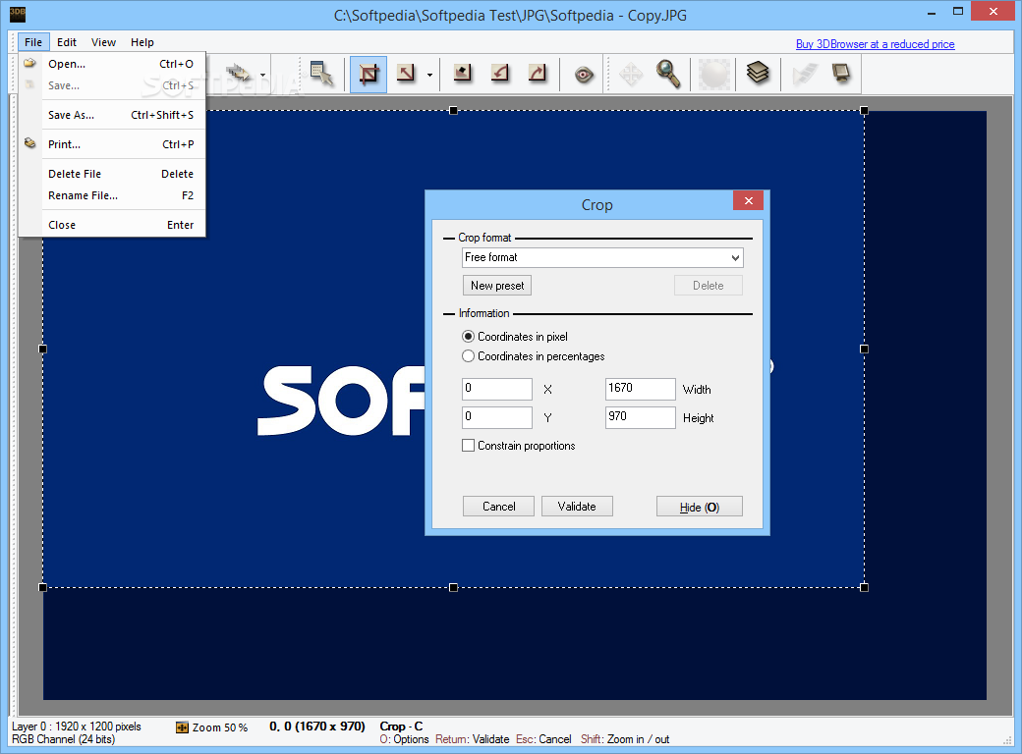The height and width of the screenshot is (754, 1022).
Task: Rotate image left with toolbar icon
Action: coord(500,74)
